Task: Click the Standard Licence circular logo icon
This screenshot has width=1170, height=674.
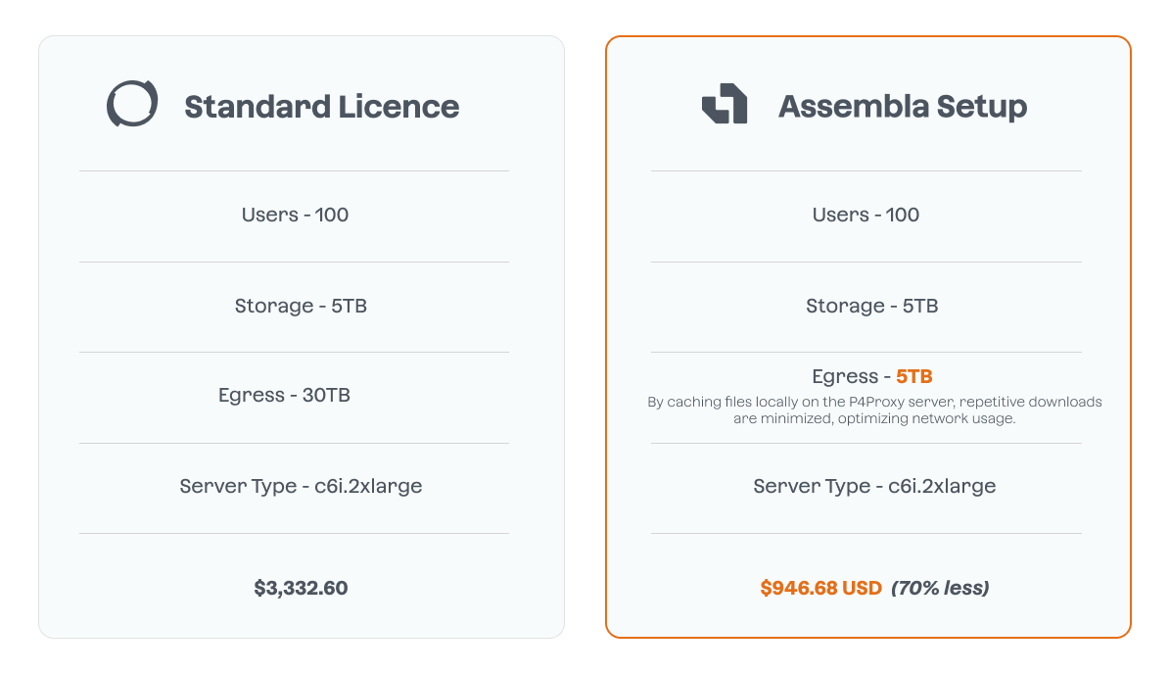Action: coord(132,104)
